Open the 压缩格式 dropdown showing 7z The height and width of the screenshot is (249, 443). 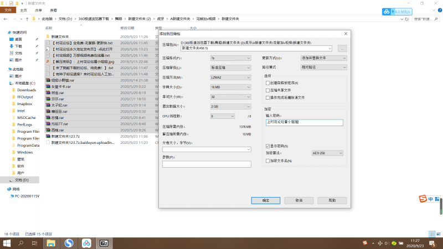click(x=230, y=58)
